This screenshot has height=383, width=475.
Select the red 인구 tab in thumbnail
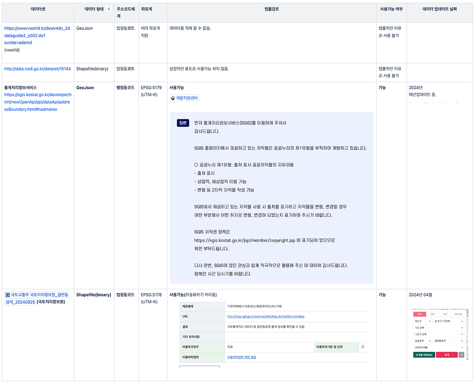[x=419, y=314]
